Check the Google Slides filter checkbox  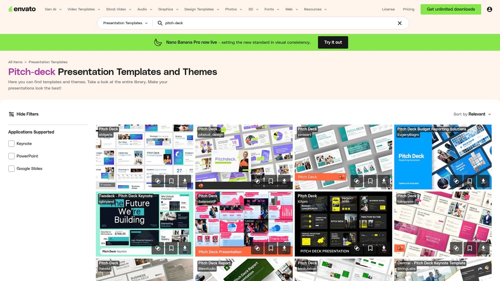tap(11, 168)
